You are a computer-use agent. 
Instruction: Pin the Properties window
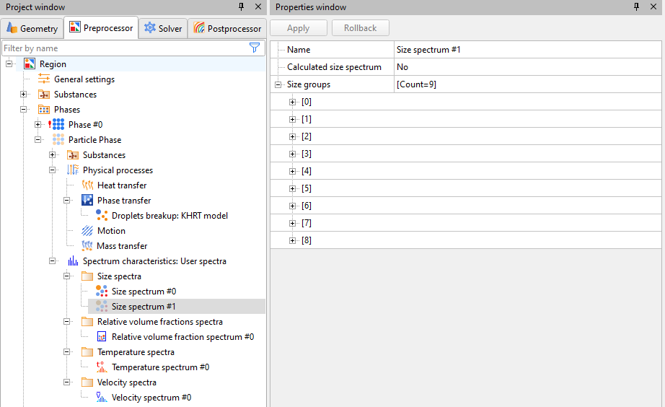[x=636, y=6]
